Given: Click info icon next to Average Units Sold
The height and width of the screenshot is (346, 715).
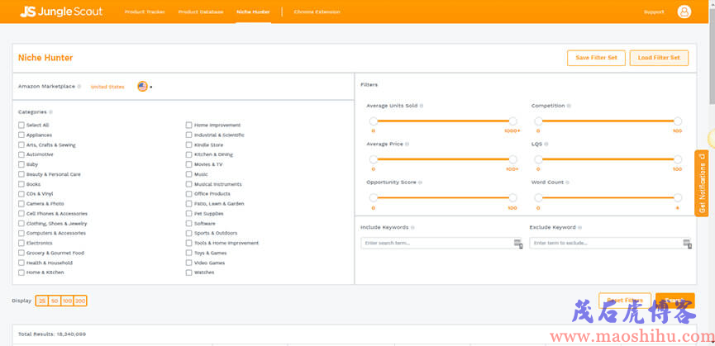Looking at the screenshot, I should click(422, 106).
